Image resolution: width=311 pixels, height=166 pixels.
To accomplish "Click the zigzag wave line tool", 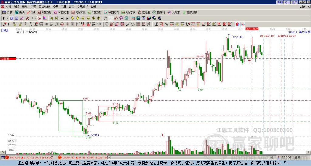I will 133,24.
